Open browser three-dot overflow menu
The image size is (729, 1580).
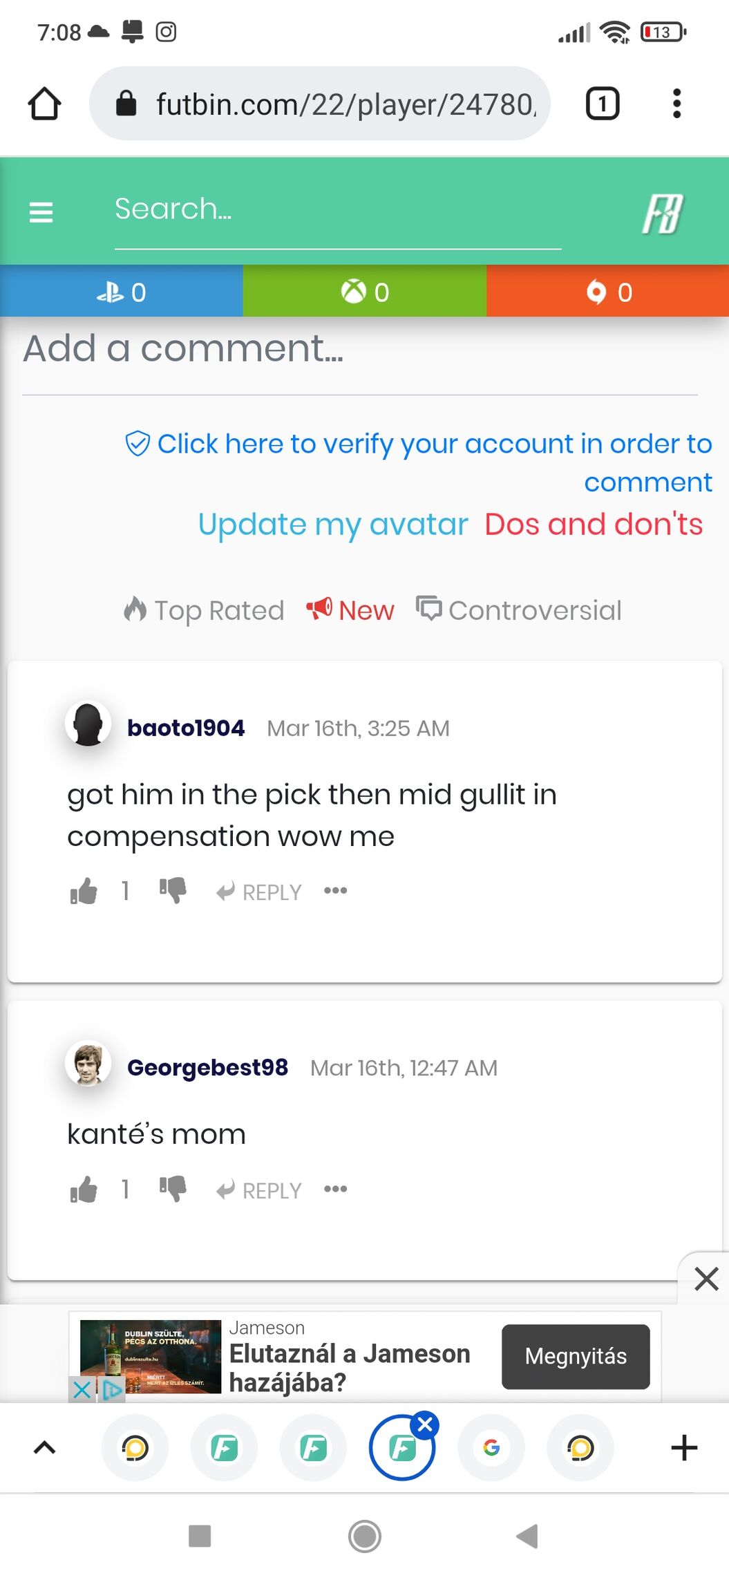(x=676, y=104)
